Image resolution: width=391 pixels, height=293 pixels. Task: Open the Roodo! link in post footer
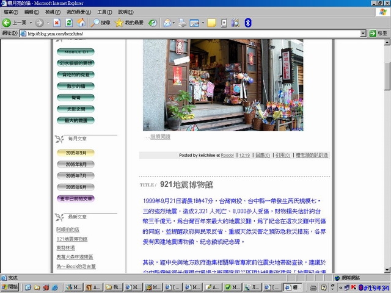pos(227,155)
